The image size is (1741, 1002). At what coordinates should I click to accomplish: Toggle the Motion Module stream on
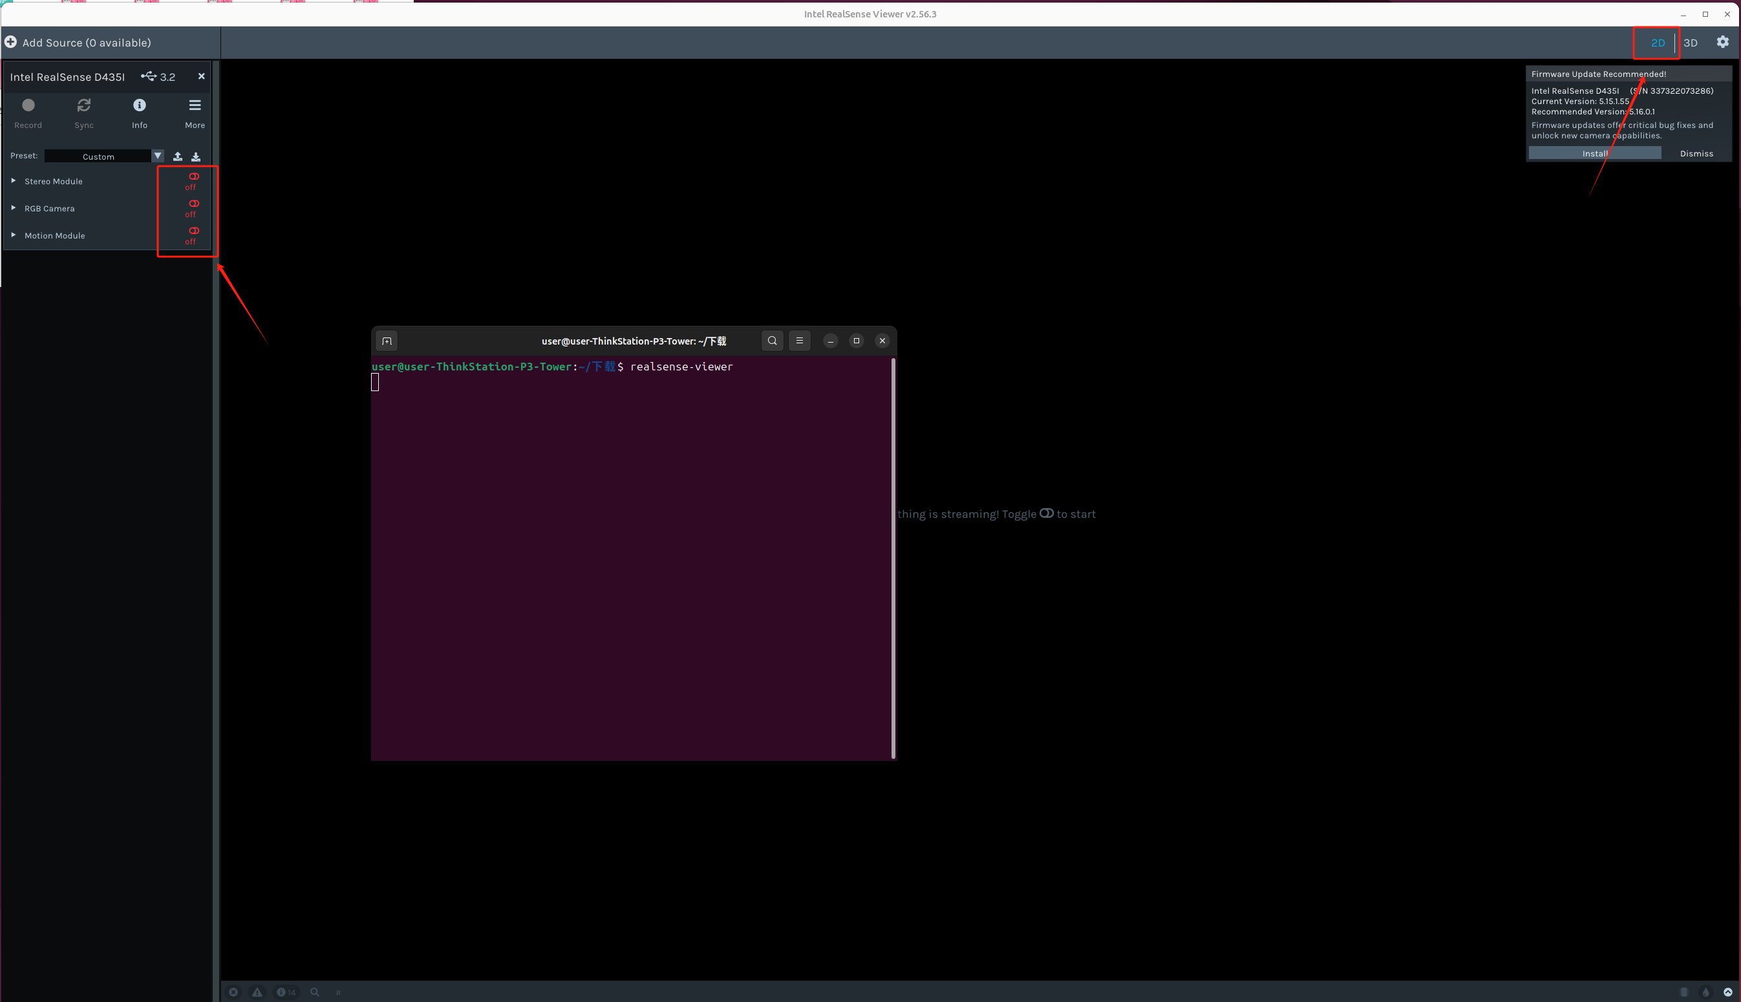(193, 231)
